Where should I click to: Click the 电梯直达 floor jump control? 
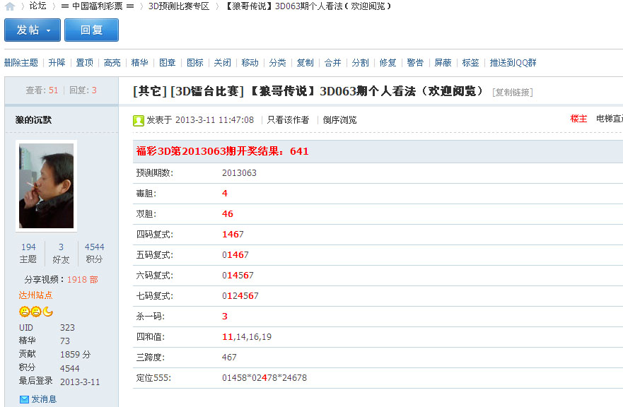[x=610, y=118]
